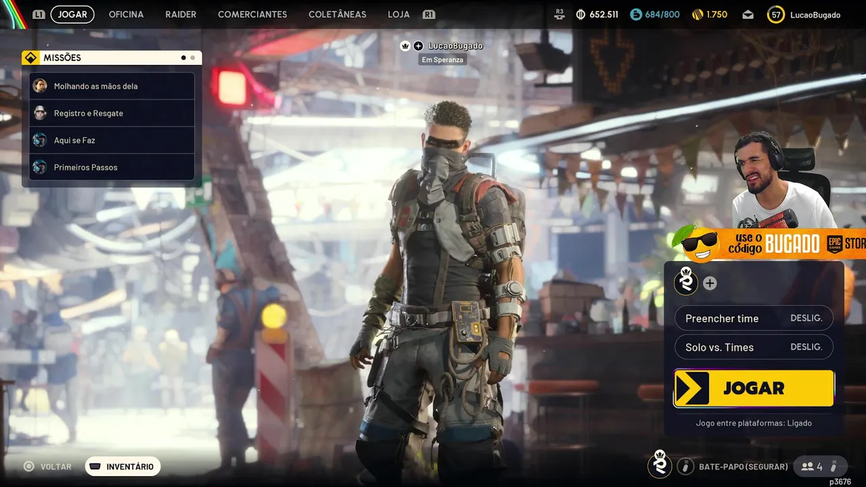
Task: Click Jogo entre plataformas: Ligado text
Action: coord(754,423)
